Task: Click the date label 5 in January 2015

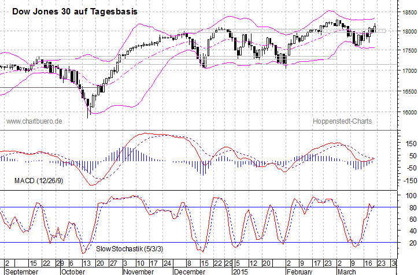Action: (238, 263)
